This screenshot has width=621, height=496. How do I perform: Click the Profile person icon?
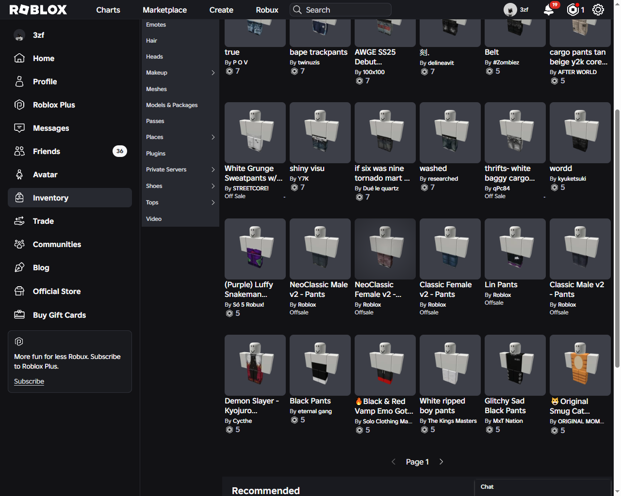pos(19,81)
